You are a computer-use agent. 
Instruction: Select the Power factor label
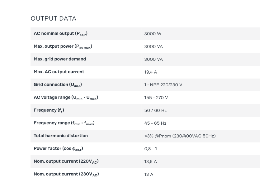pyautogui.click(x=58, y=149)
